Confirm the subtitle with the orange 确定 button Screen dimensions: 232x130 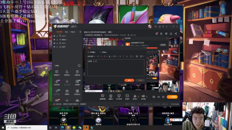(129, 80)
